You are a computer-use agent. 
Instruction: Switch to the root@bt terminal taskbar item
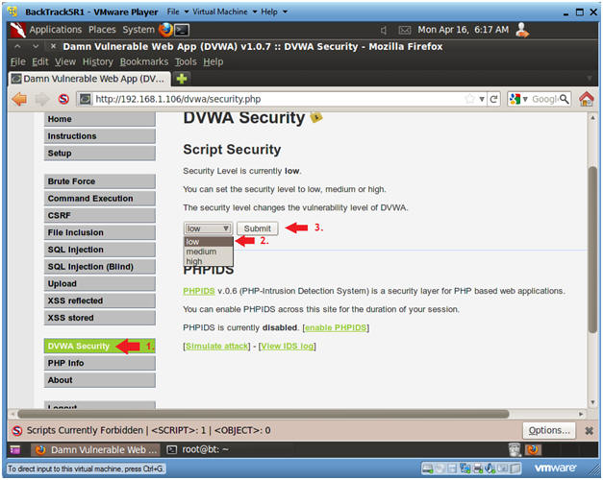pyautogui.click(x=199, y=449)
